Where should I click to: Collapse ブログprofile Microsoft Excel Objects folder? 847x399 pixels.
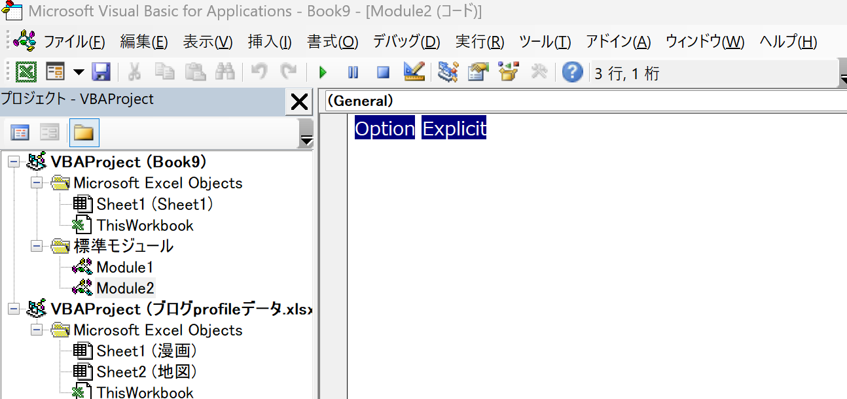tap(37, 330)
